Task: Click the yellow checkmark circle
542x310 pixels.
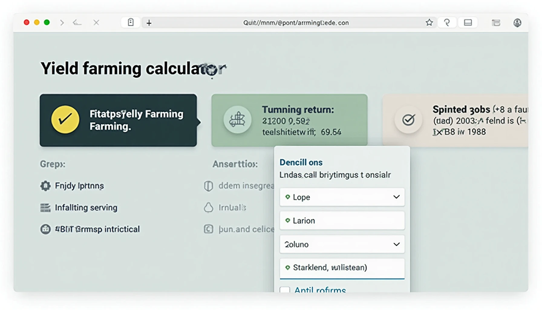Action: pyautogui.click(x=65, y=120)
